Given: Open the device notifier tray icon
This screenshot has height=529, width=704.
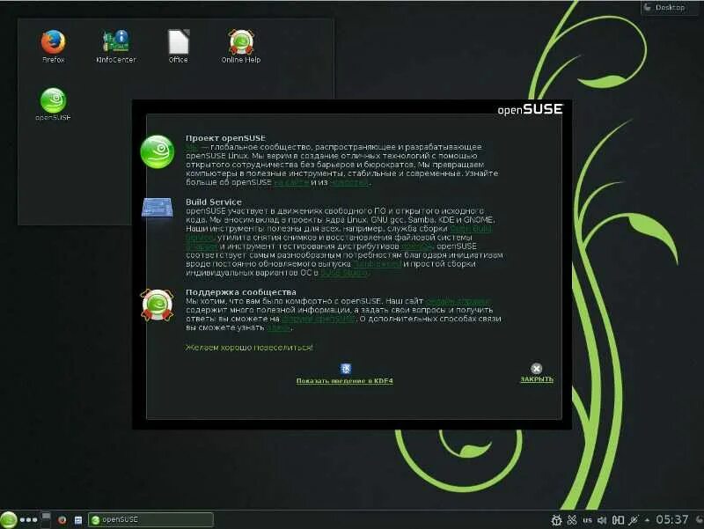Looking at the screenshot, I should (x=619, y=520).
